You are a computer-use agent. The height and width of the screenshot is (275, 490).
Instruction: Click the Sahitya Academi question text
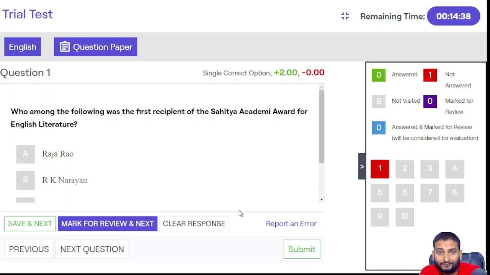coord(159,118)
